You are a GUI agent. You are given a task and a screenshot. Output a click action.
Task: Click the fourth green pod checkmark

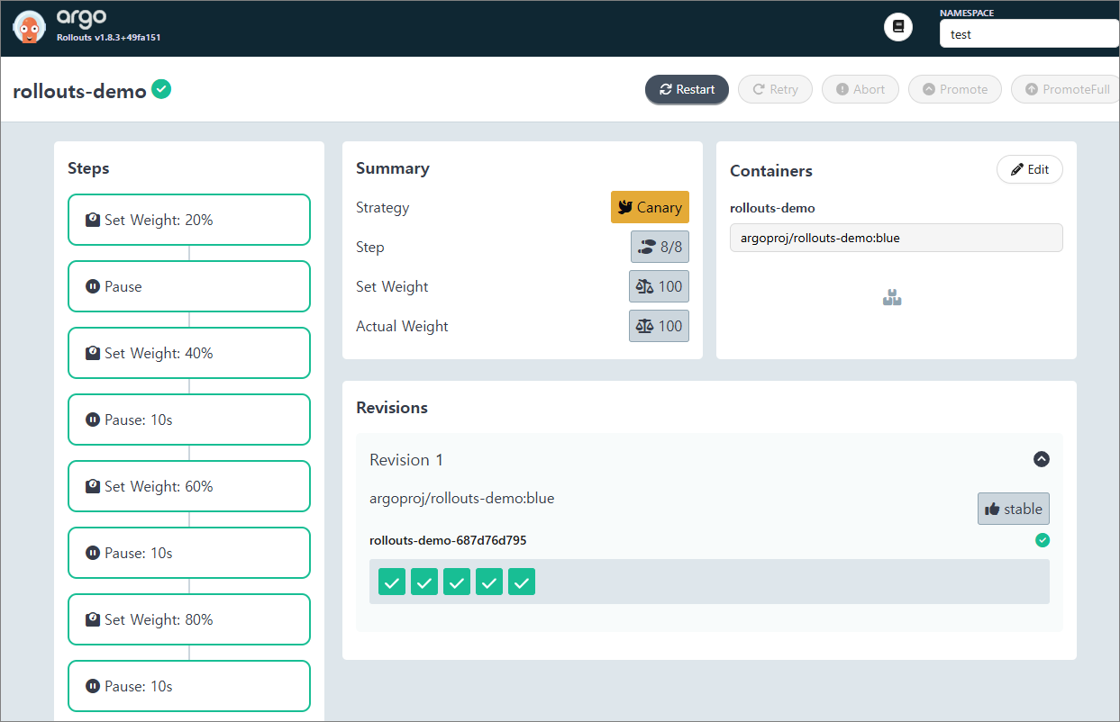(489, 582)
